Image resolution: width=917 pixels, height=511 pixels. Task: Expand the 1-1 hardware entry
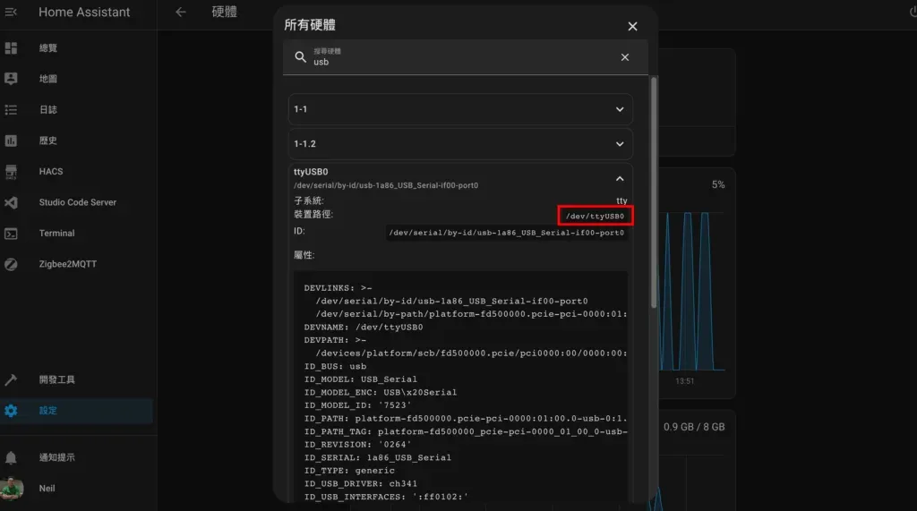click(x=620, y=109)
